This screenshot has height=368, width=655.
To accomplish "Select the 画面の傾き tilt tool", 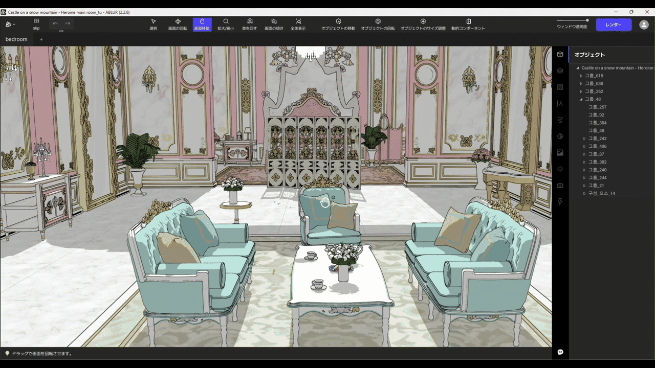I will (x=274, y=24).
